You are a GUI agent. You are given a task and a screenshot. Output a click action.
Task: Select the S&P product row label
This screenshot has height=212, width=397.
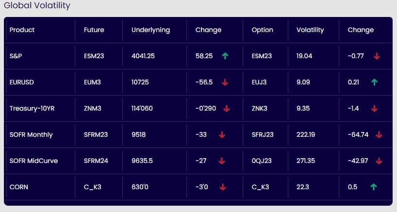tap(16, 56)
